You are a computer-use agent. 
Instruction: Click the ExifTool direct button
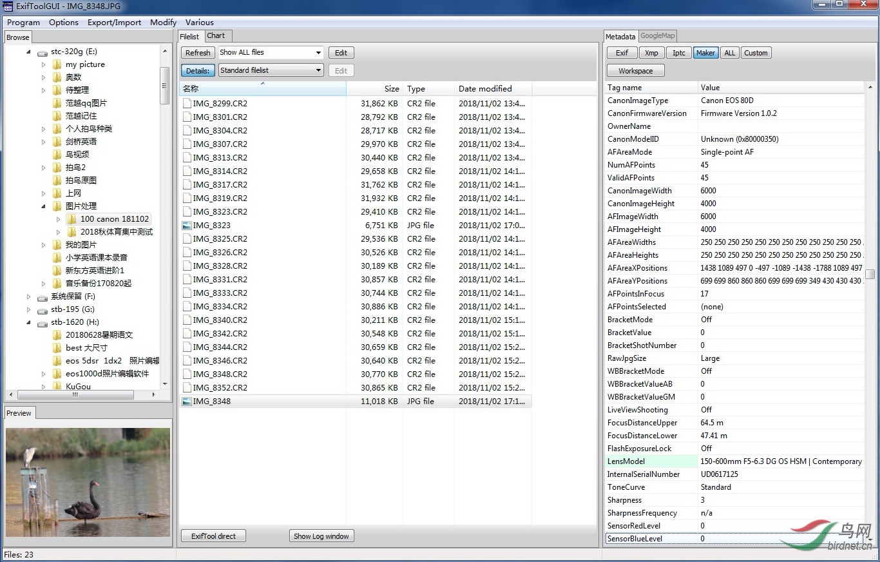pos(213,536)
